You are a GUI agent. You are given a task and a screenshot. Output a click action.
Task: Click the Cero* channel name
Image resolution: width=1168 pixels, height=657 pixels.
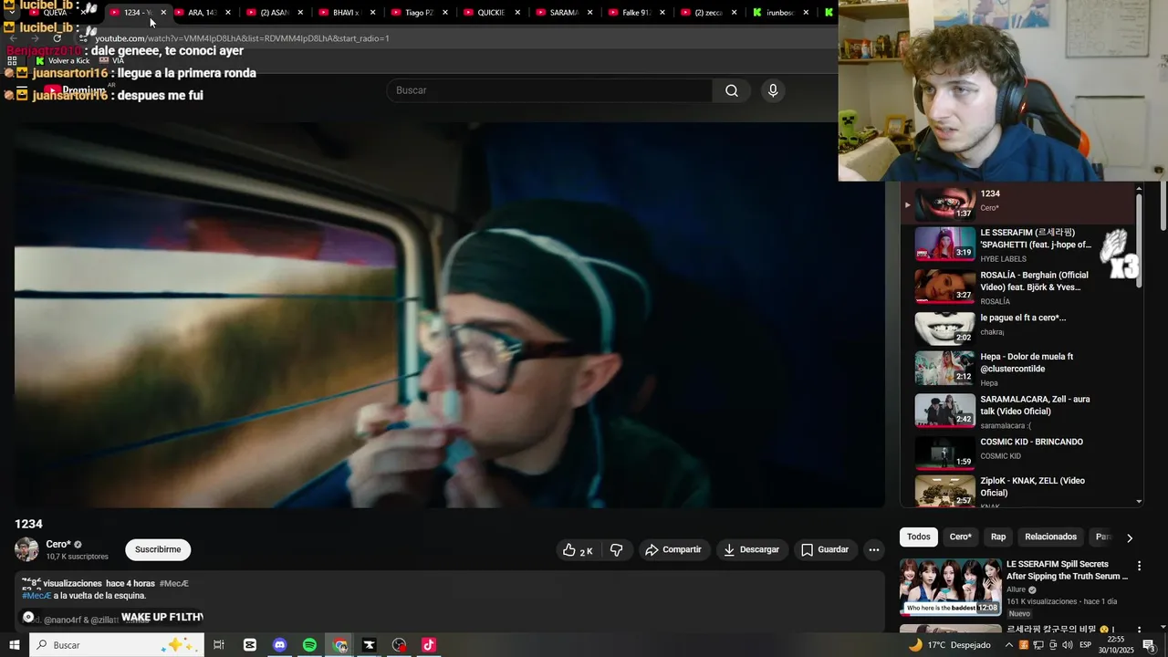(x=58, y=544)
